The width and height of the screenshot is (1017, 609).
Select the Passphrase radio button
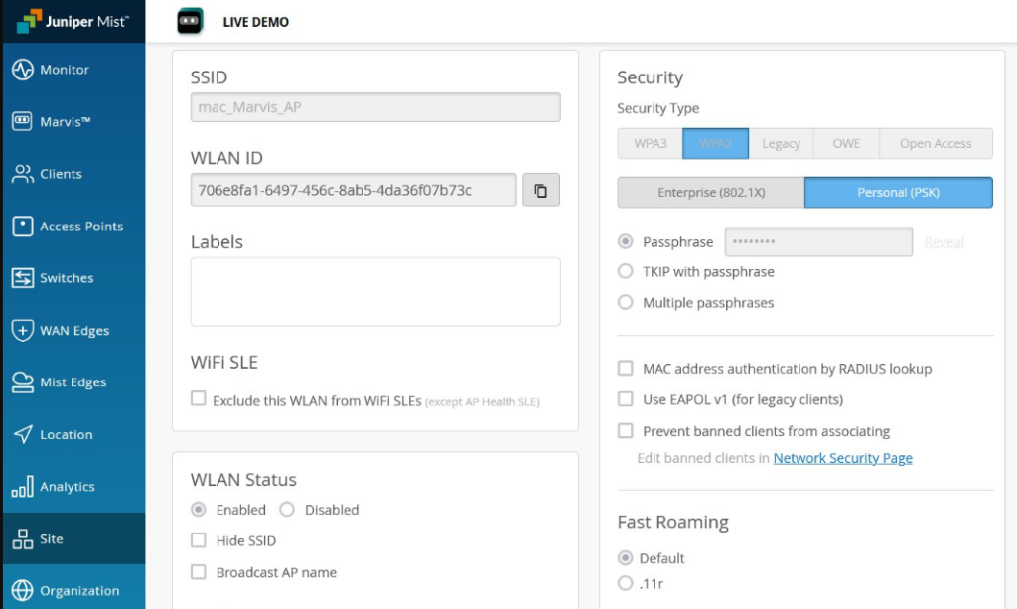(626, 242)
